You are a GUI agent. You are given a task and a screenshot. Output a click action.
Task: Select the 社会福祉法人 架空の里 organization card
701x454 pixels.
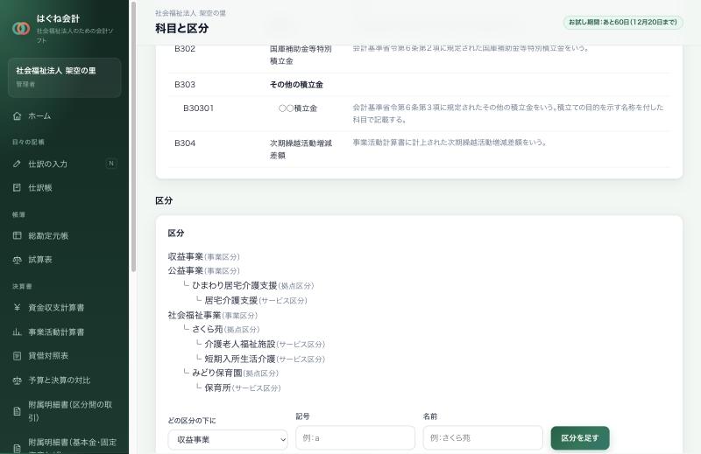64,77
